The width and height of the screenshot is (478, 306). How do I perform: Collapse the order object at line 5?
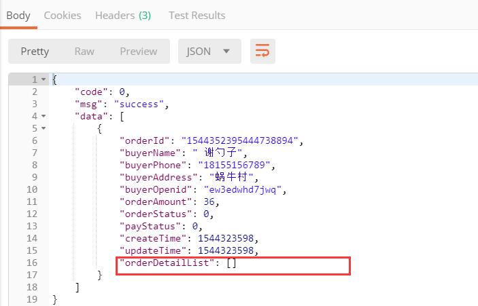(44, 128)
